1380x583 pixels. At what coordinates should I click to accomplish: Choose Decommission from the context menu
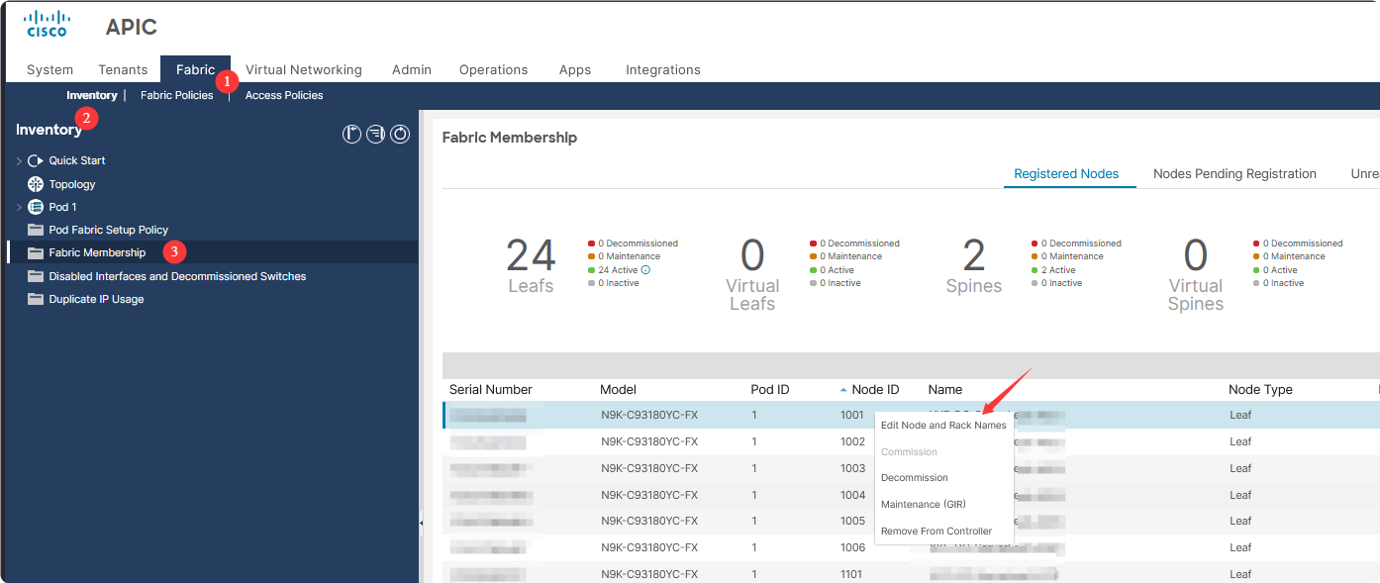click(915, 477)
